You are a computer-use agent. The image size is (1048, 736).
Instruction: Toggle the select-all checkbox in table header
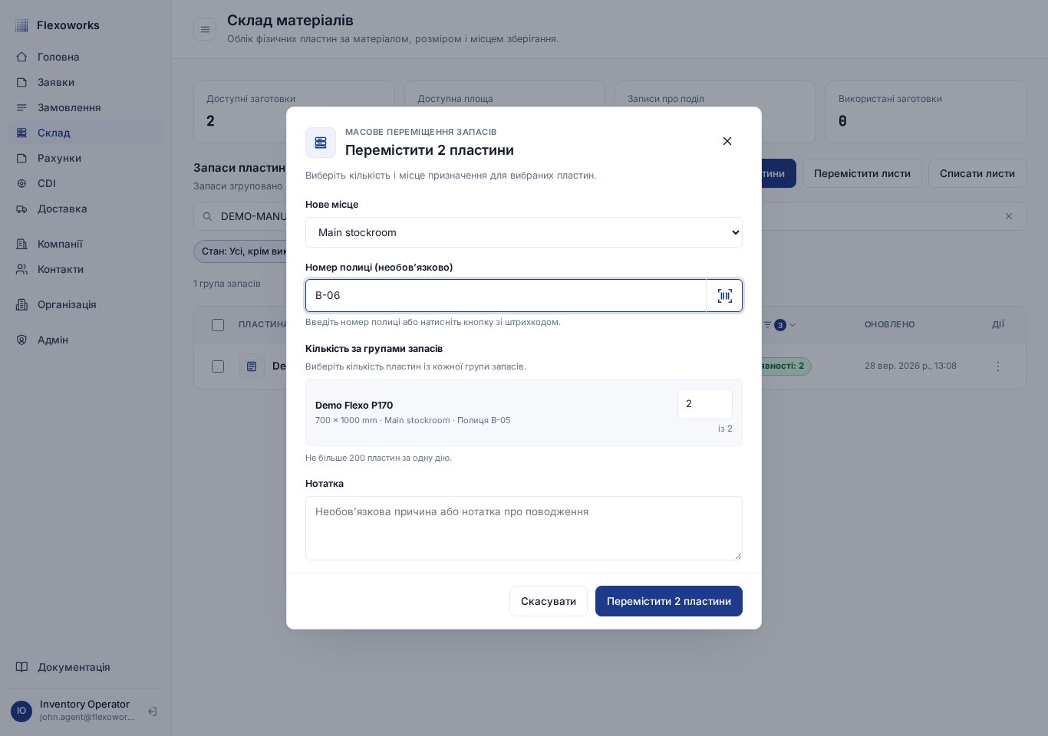[x=218, y=325]
